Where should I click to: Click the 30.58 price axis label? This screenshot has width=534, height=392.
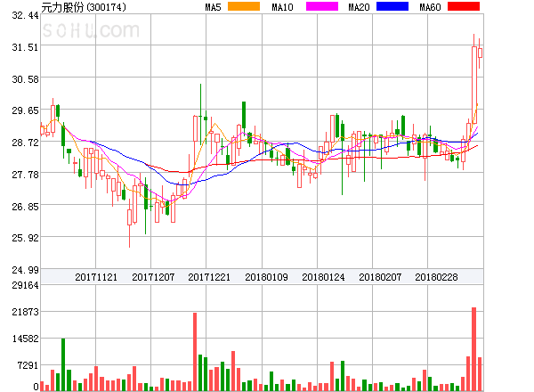pyautogui.click(x=25, y=79)
